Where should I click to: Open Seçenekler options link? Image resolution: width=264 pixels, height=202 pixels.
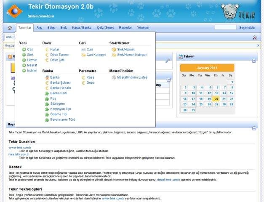(247, 28)
